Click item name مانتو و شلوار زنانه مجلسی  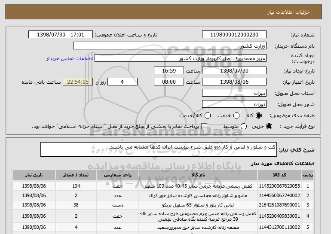198,196
